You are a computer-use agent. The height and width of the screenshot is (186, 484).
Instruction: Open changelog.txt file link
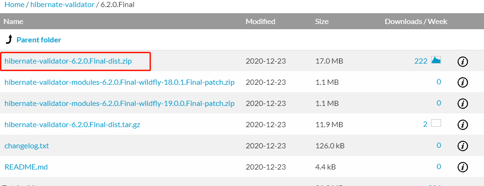coord(26,146)
